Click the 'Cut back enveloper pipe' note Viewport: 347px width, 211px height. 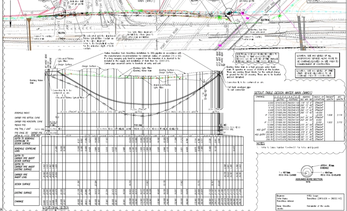click(x=239, y=88)
